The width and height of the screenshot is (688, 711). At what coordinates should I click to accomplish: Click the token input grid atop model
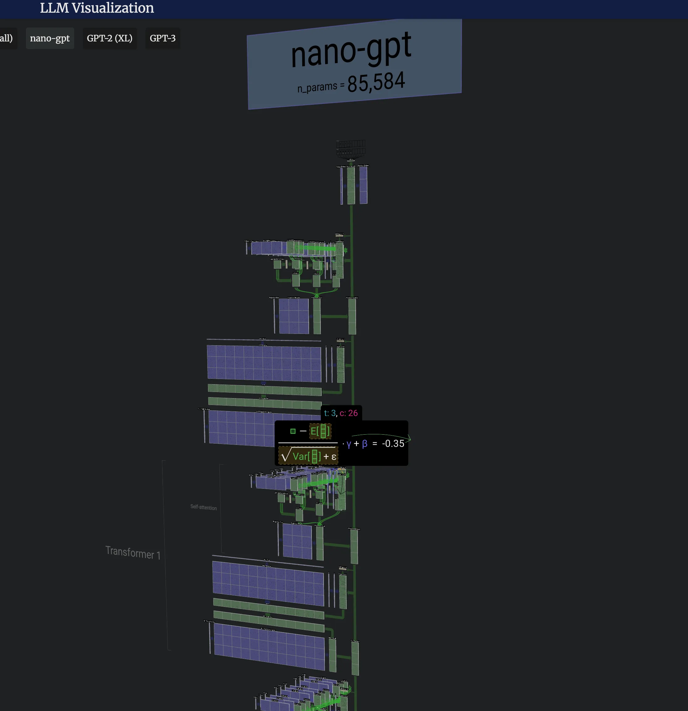pos(351,148)
